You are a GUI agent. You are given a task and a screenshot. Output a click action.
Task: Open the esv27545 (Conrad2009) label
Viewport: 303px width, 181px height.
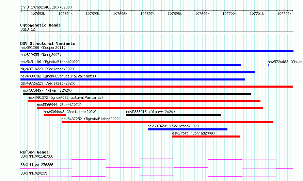(x=193, y=133)
